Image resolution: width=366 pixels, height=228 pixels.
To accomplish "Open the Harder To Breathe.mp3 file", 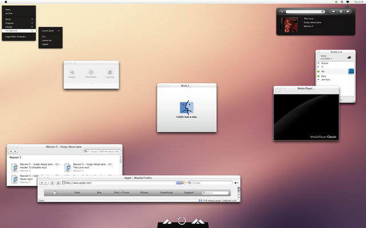I will coord(15,166).
